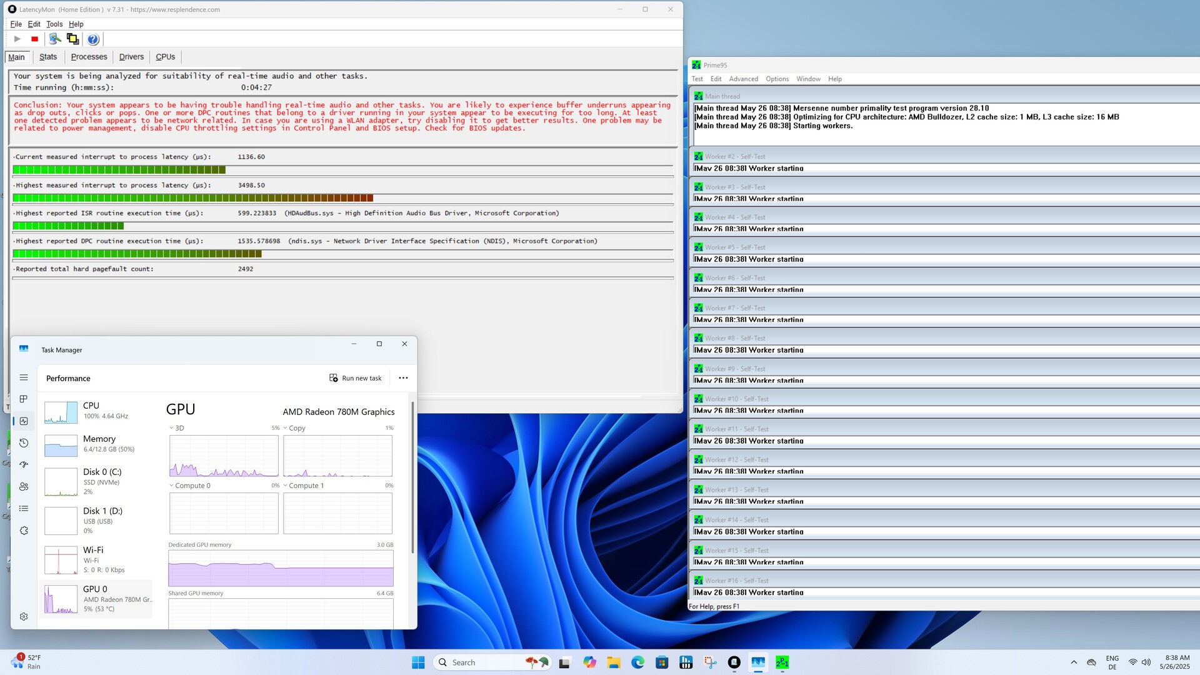This screenshot has height=675, width=1200.
Task: Click the blue Help question mark icon
Action: coord(93,39)
